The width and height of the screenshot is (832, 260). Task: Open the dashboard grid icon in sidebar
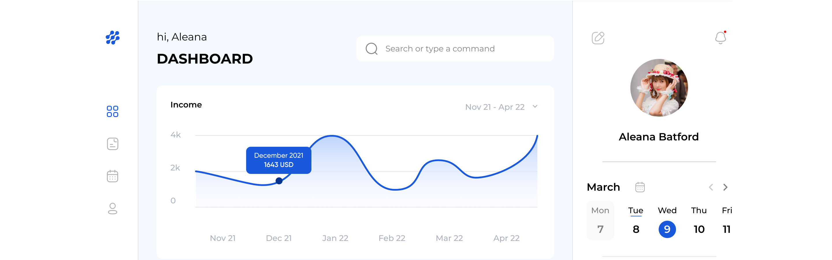point(112,112)
